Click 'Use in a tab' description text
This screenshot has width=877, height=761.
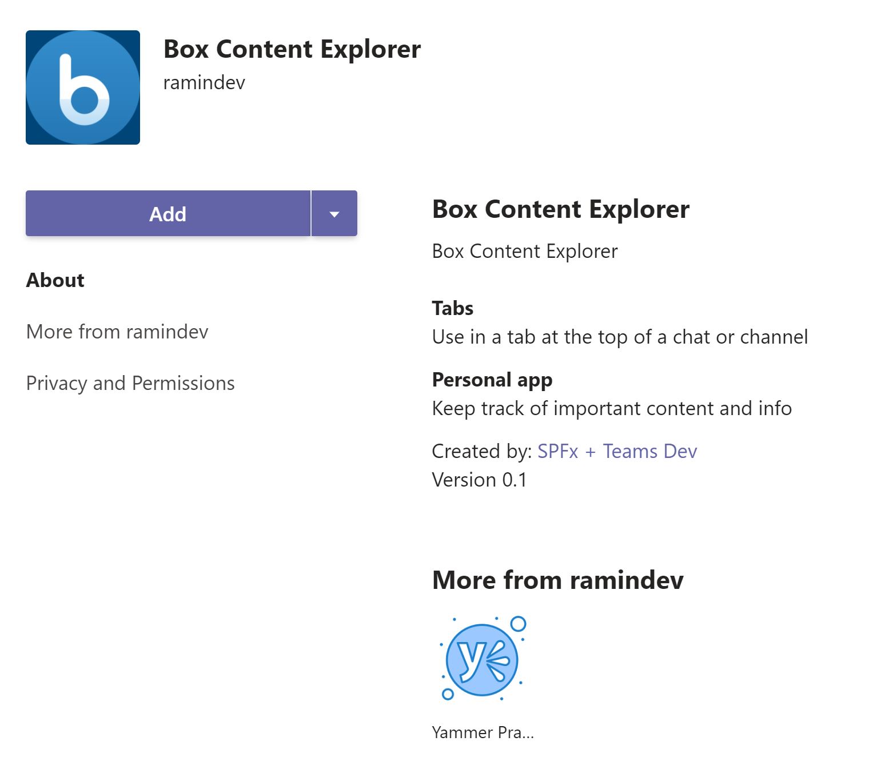(620, 337)
